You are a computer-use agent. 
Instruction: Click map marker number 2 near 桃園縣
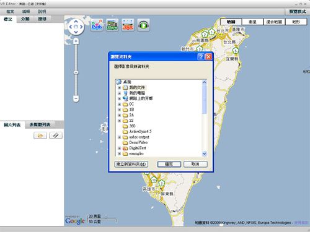(x=205, y=34)
